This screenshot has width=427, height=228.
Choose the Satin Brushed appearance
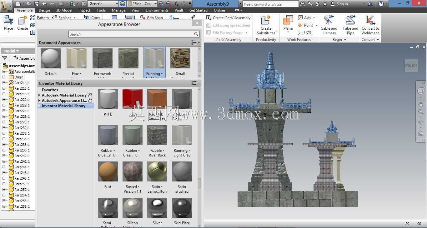pos(182,177)
